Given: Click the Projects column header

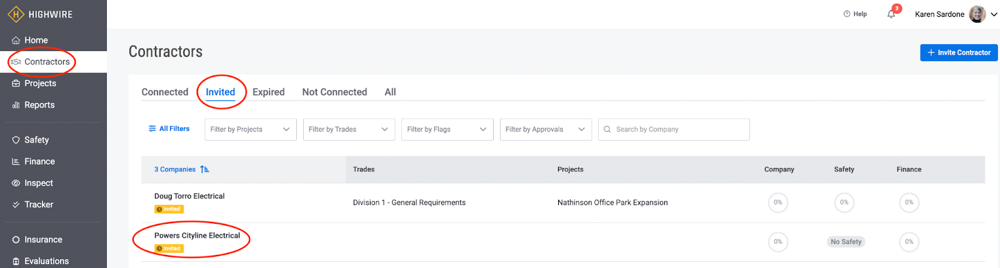Looking at the screenshot, I should (x=571, y=169).
